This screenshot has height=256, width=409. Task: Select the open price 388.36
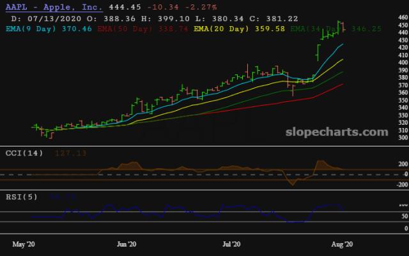tap(120, 18)
